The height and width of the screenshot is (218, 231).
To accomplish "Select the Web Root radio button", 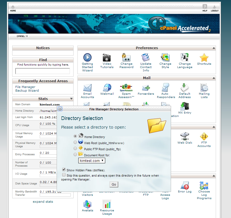I will [x=75, y=142].
